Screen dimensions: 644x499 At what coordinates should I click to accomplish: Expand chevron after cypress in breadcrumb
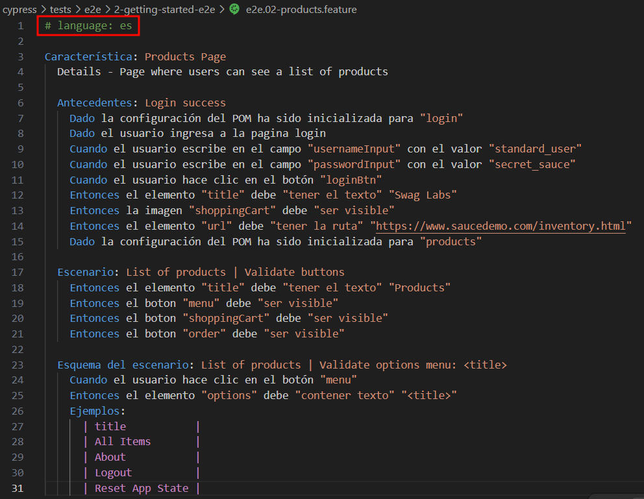pos(43,10)
